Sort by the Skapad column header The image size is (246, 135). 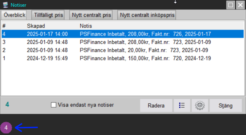(36, 26)
